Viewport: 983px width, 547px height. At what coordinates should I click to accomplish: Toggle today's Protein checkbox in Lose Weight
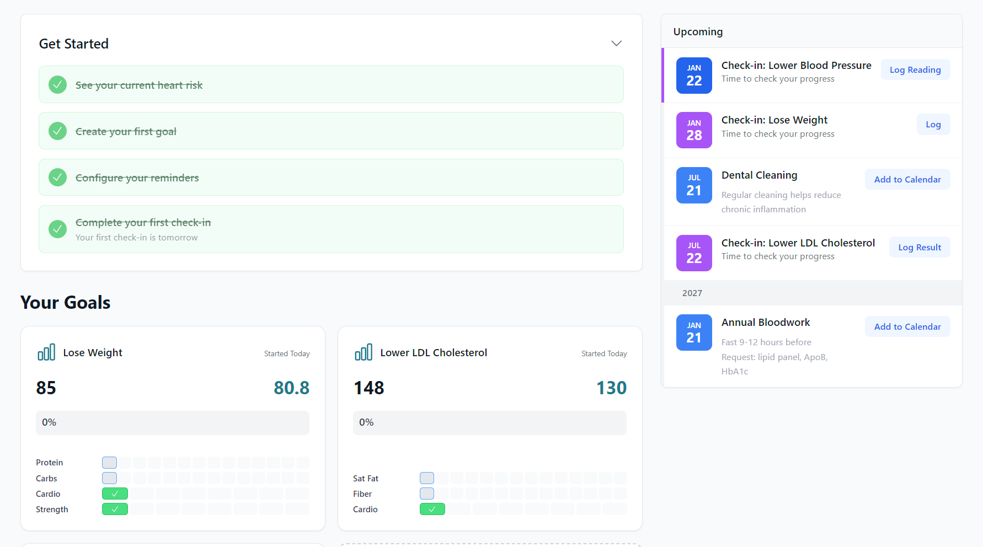pos(109,463)
